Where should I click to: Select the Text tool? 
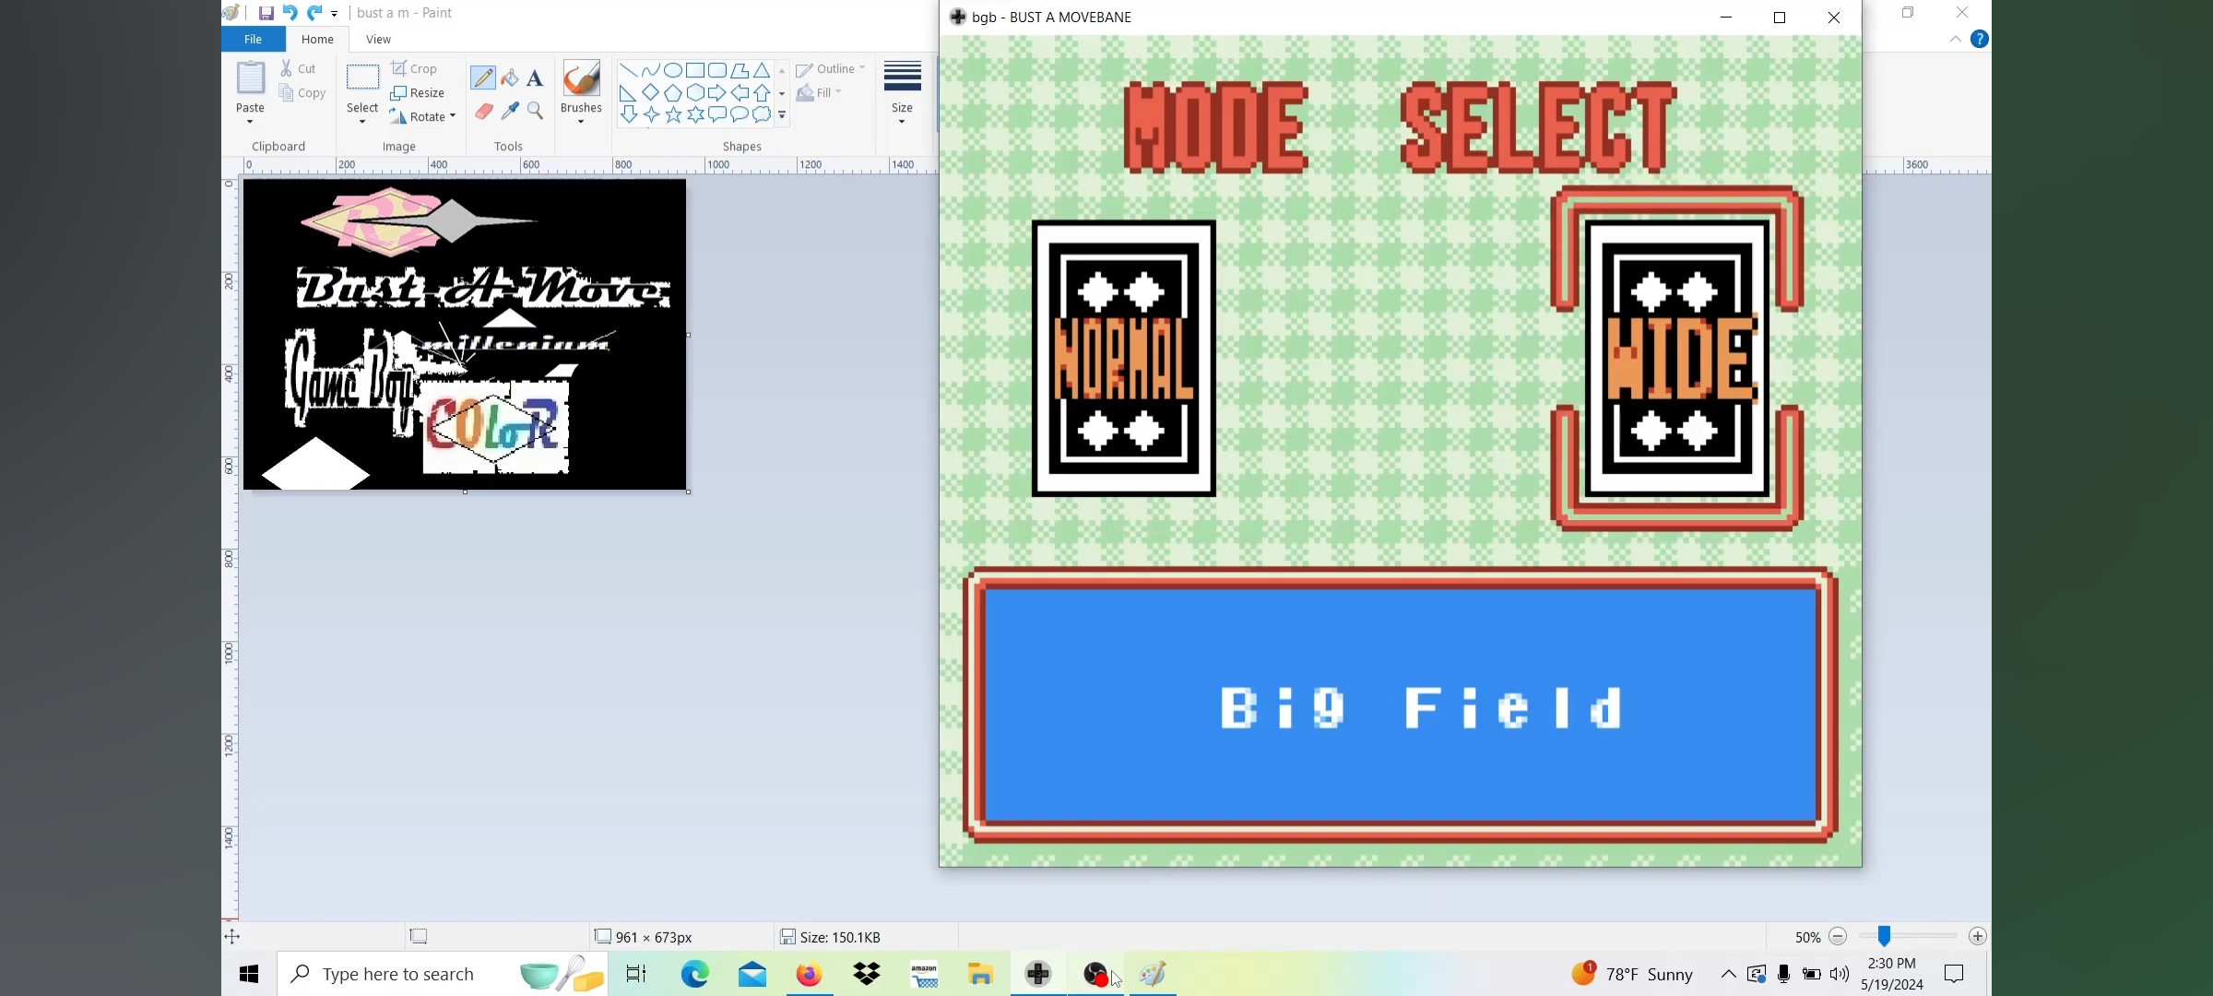(x=536, y=78)
